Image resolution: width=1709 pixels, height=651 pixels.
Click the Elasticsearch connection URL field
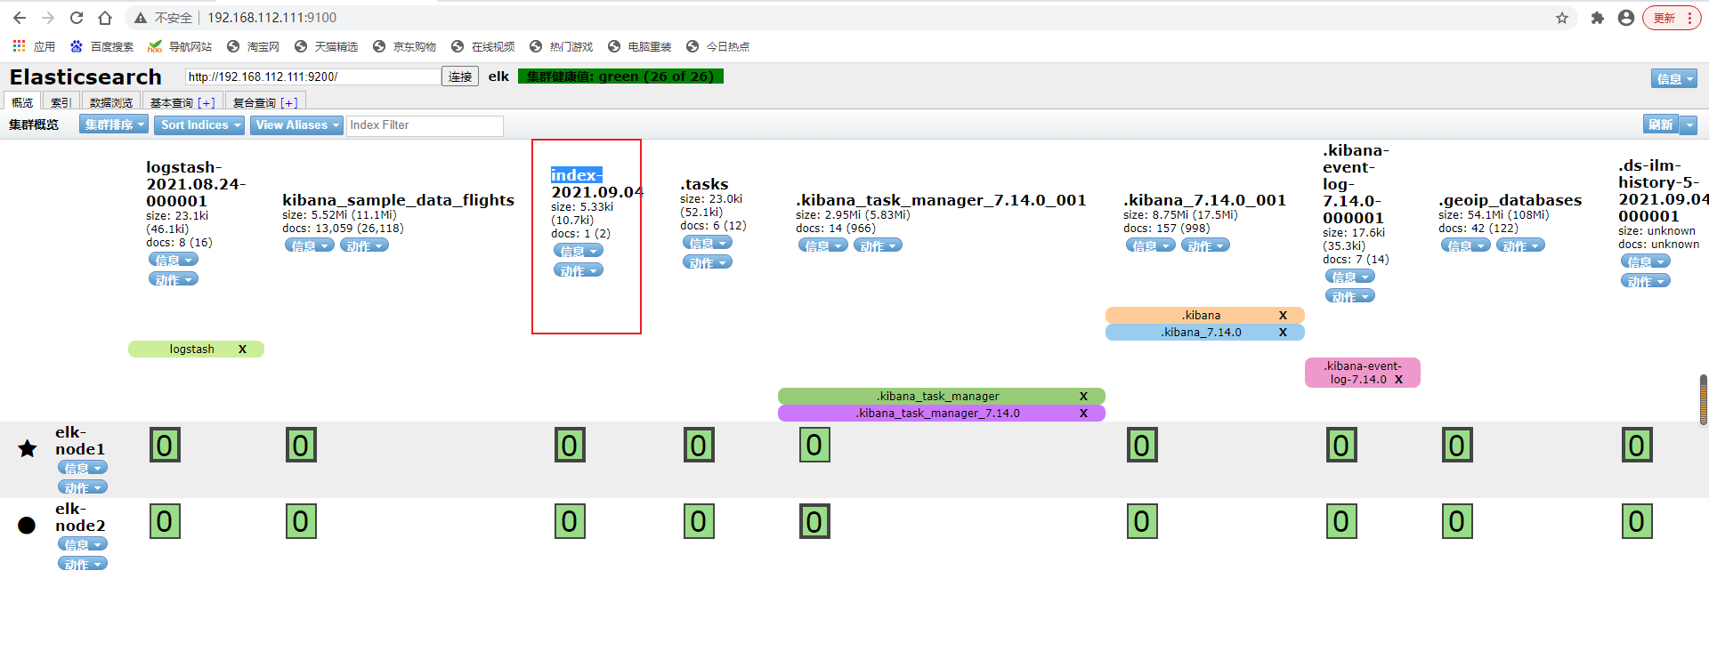[313, 76]
